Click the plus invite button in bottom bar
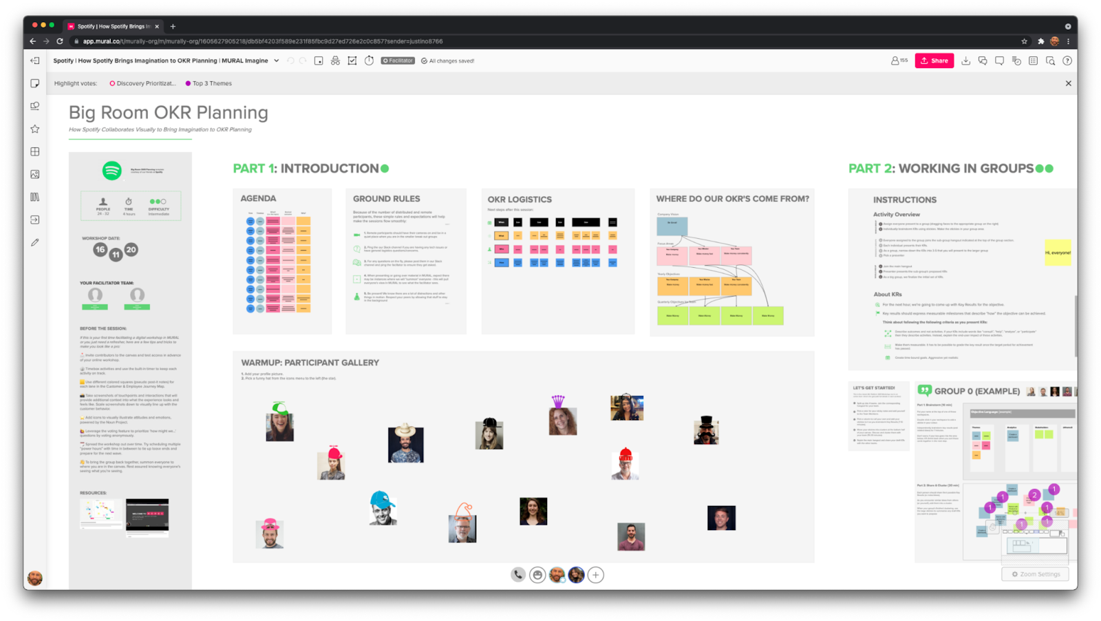1101x621 pixels. tap(596, 575)
